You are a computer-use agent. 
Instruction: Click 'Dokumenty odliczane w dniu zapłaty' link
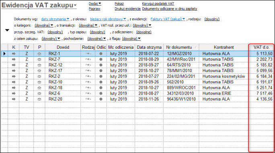(170, 9)
